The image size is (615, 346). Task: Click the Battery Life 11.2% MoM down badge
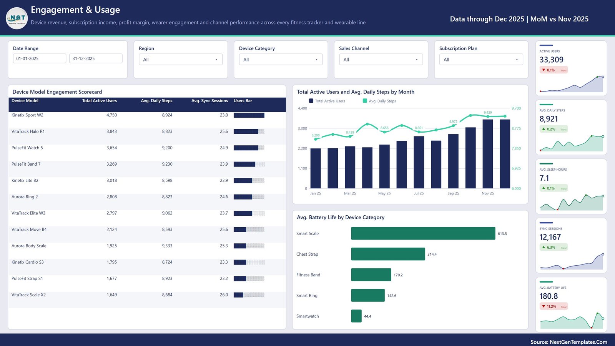(x=553, y=306)
